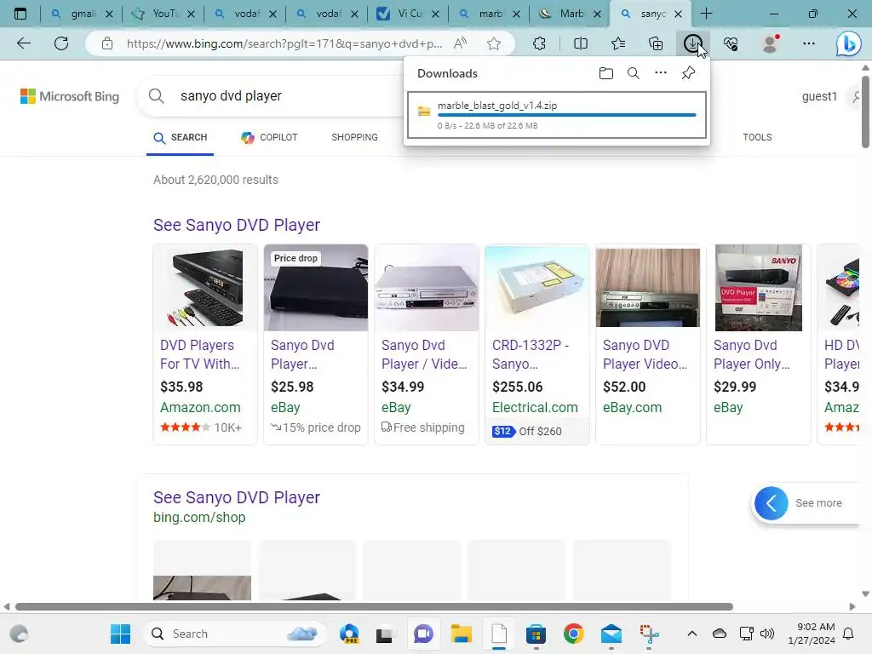The image size is (872, 654).
Task: Open the Microsoft Bing logo link
Action: [70, 96]
